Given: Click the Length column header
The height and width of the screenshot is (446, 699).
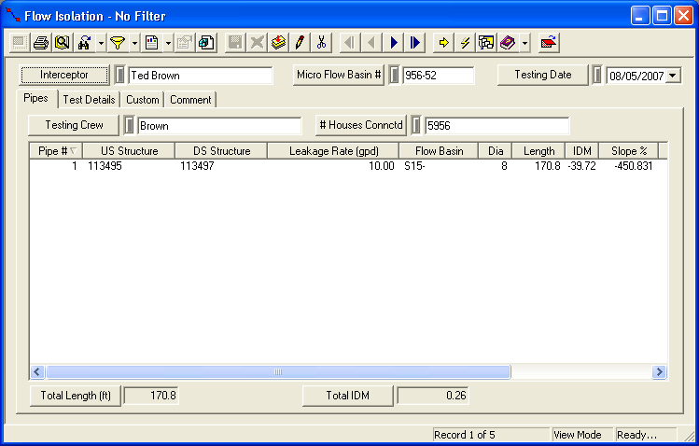Looking at the screenshot, I should pyautogui.click(x=539, y=151).
